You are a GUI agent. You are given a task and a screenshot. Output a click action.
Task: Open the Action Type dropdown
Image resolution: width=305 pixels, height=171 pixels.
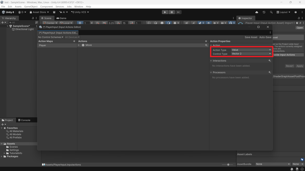[x=251, y=50]
